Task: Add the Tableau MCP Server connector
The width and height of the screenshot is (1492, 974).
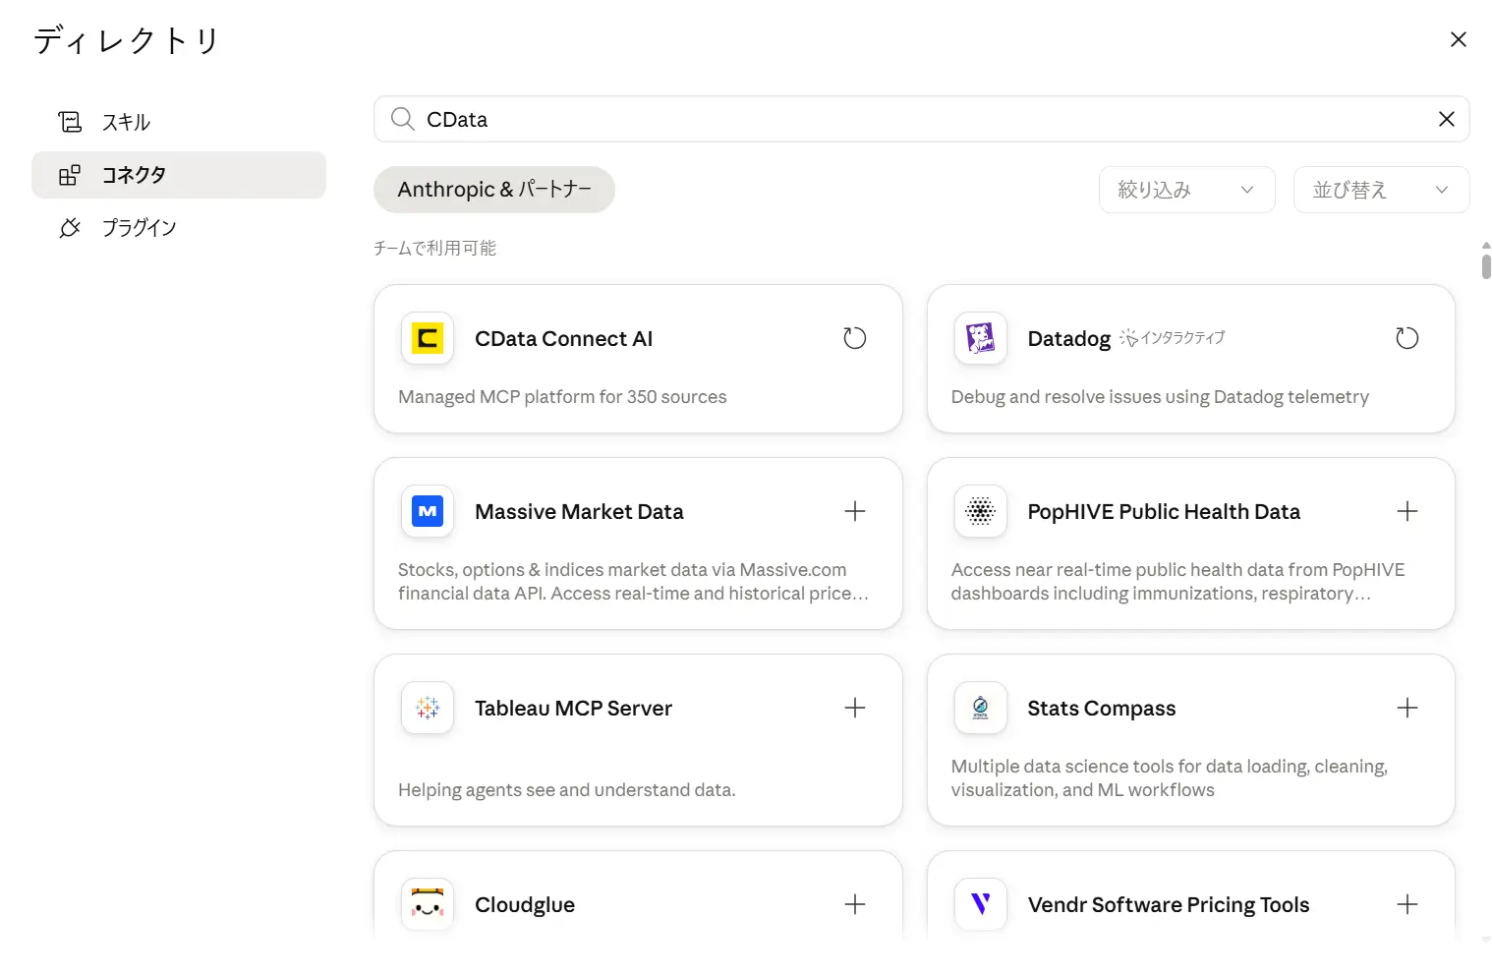Action: pos(854,708)
